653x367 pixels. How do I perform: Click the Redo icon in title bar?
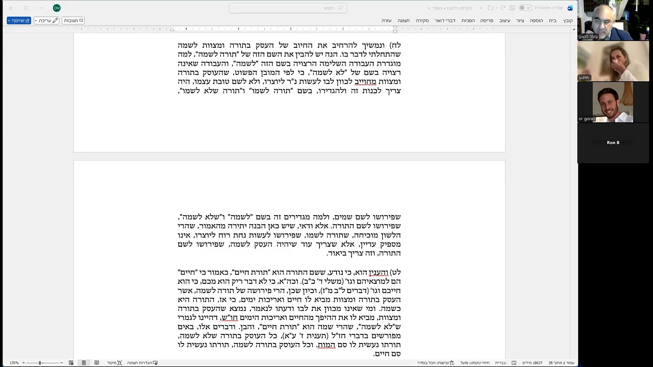(x=490, y=8)
